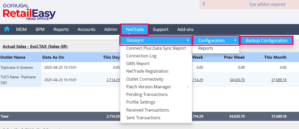The width and height of the screenshot is (299, 129).
Task: Collapse the Eye addon expired notification arrow
Action: (x=204, y=4)
